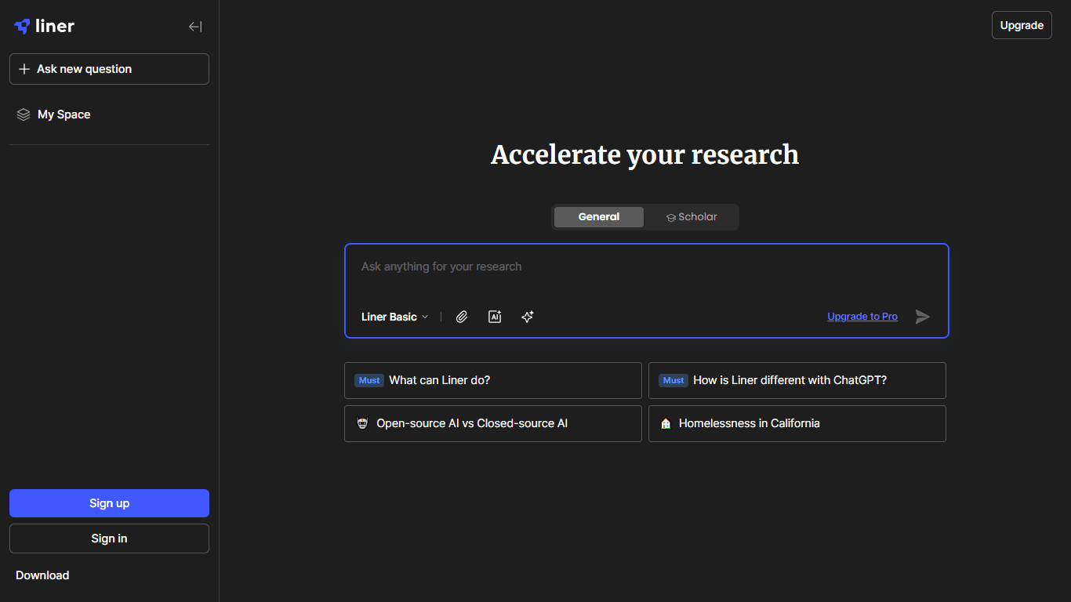Click the Upgrade to Pro link

(x=862, y=316)
